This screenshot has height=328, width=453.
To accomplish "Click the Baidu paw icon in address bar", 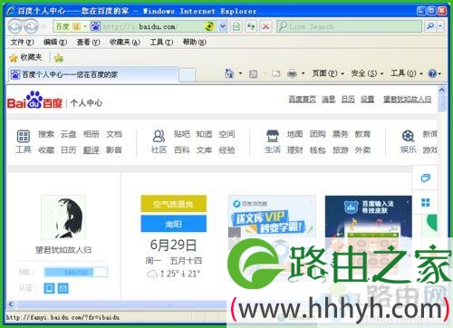I will pyautogui.click(x=95, y=26).
